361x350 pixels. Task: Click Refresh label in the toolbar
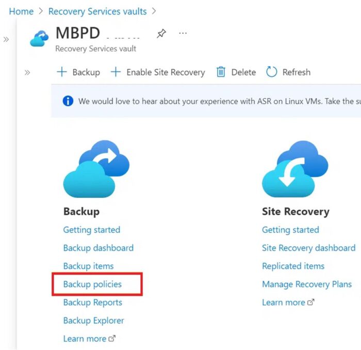pyautogui.click(x=297, y=72)
